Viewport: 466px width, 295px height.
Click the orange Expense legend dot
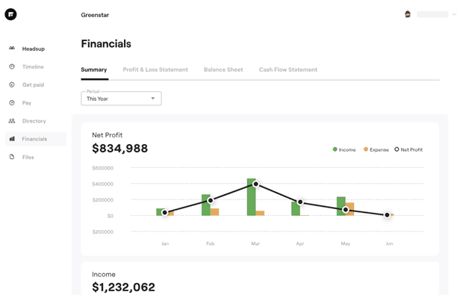click(x=366, y=149)
